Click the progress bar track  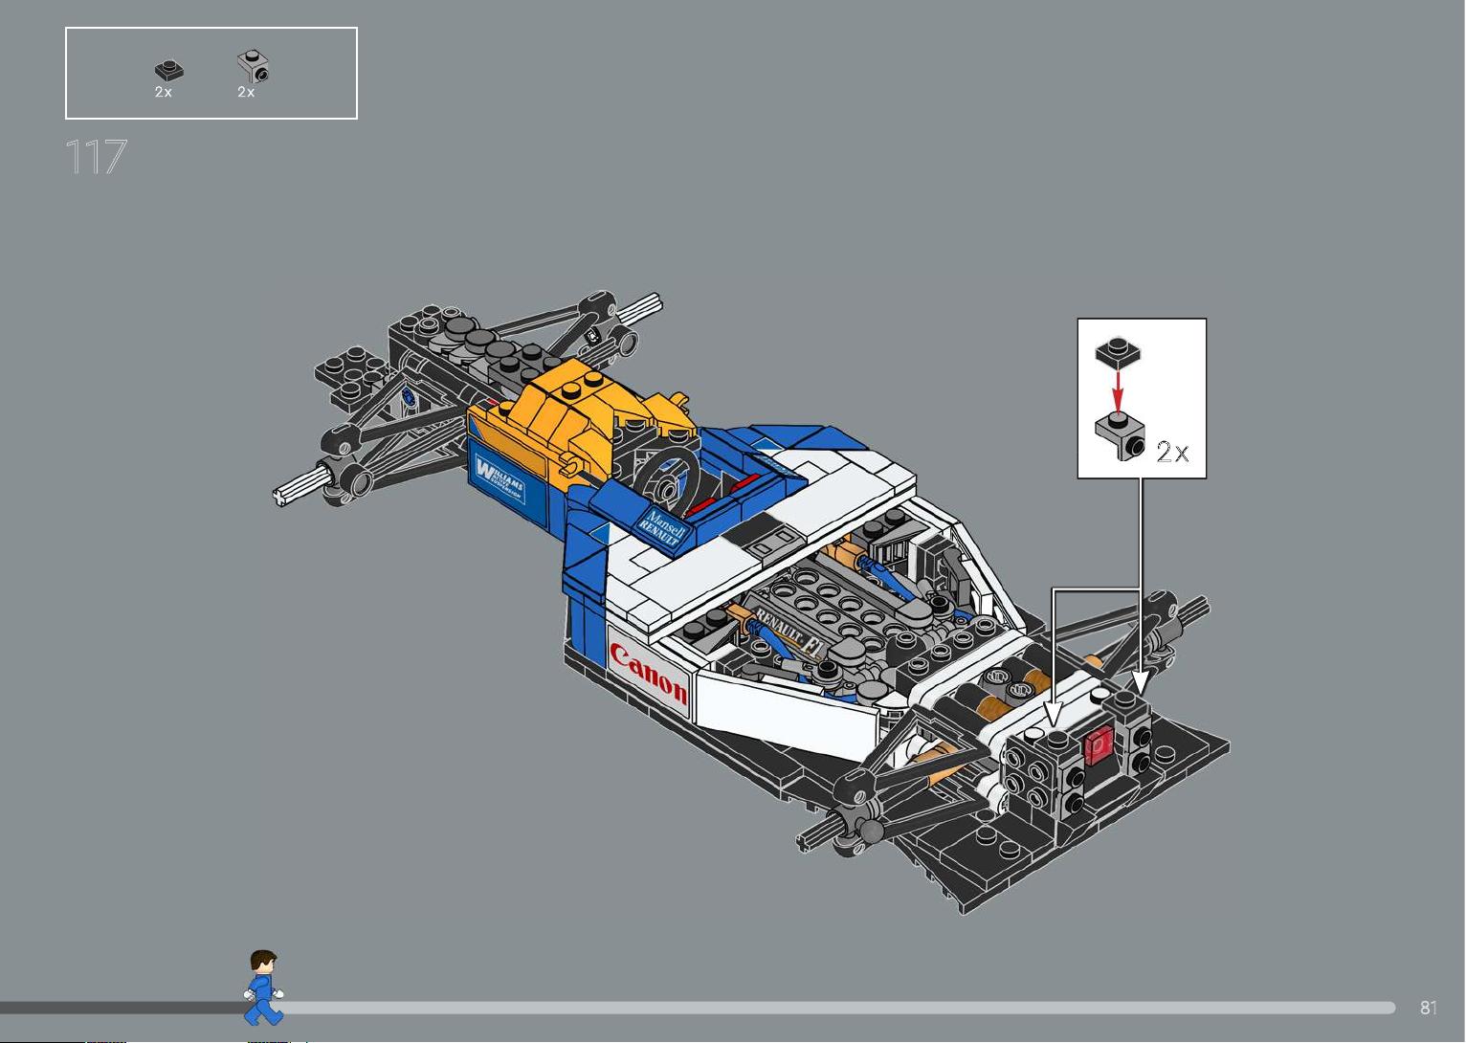pos(698,1008)
